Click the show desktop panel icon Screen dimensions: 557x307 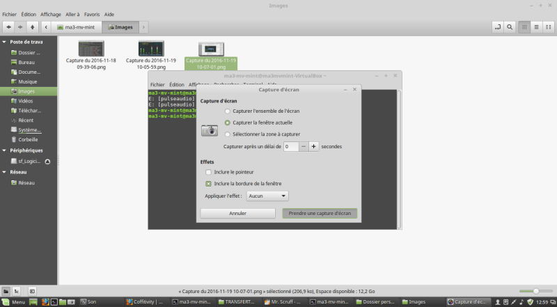coord(33,302)
